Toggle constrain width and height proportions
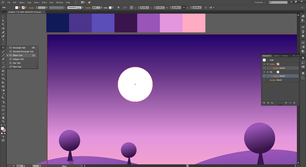The width and height of the screenshot is (306, 167). pyautogui.click(x=184, y=8)
